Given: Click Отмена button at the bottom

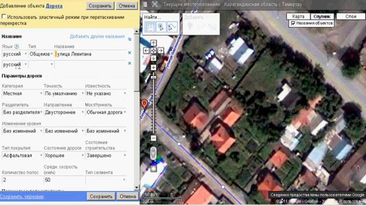Looking at the screenshot, I should tap(128, 196).
